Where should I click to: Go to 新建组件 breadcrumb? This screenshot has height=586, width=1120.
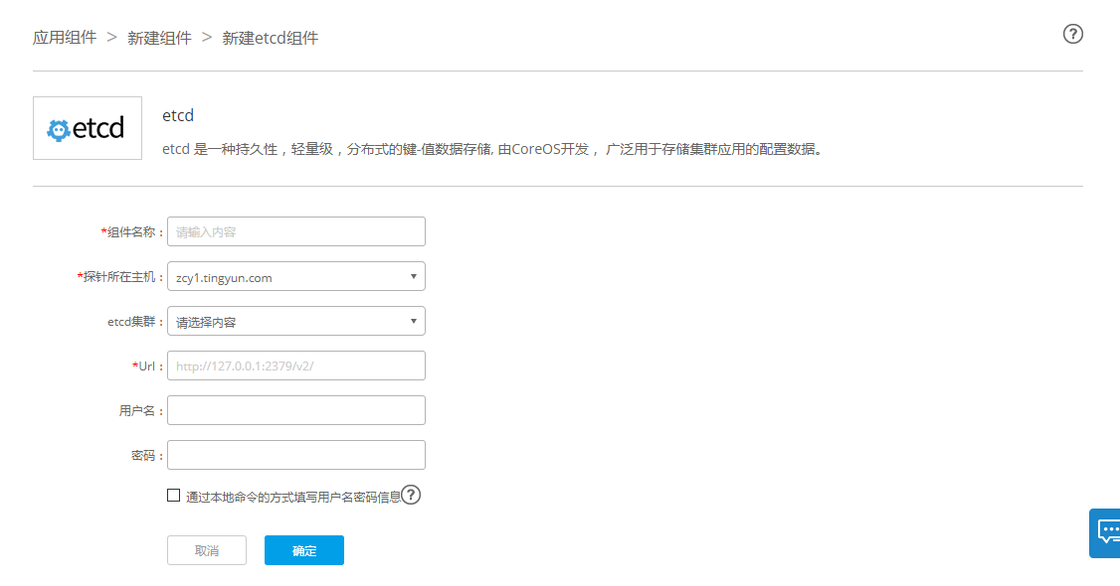tap(159, 38)
